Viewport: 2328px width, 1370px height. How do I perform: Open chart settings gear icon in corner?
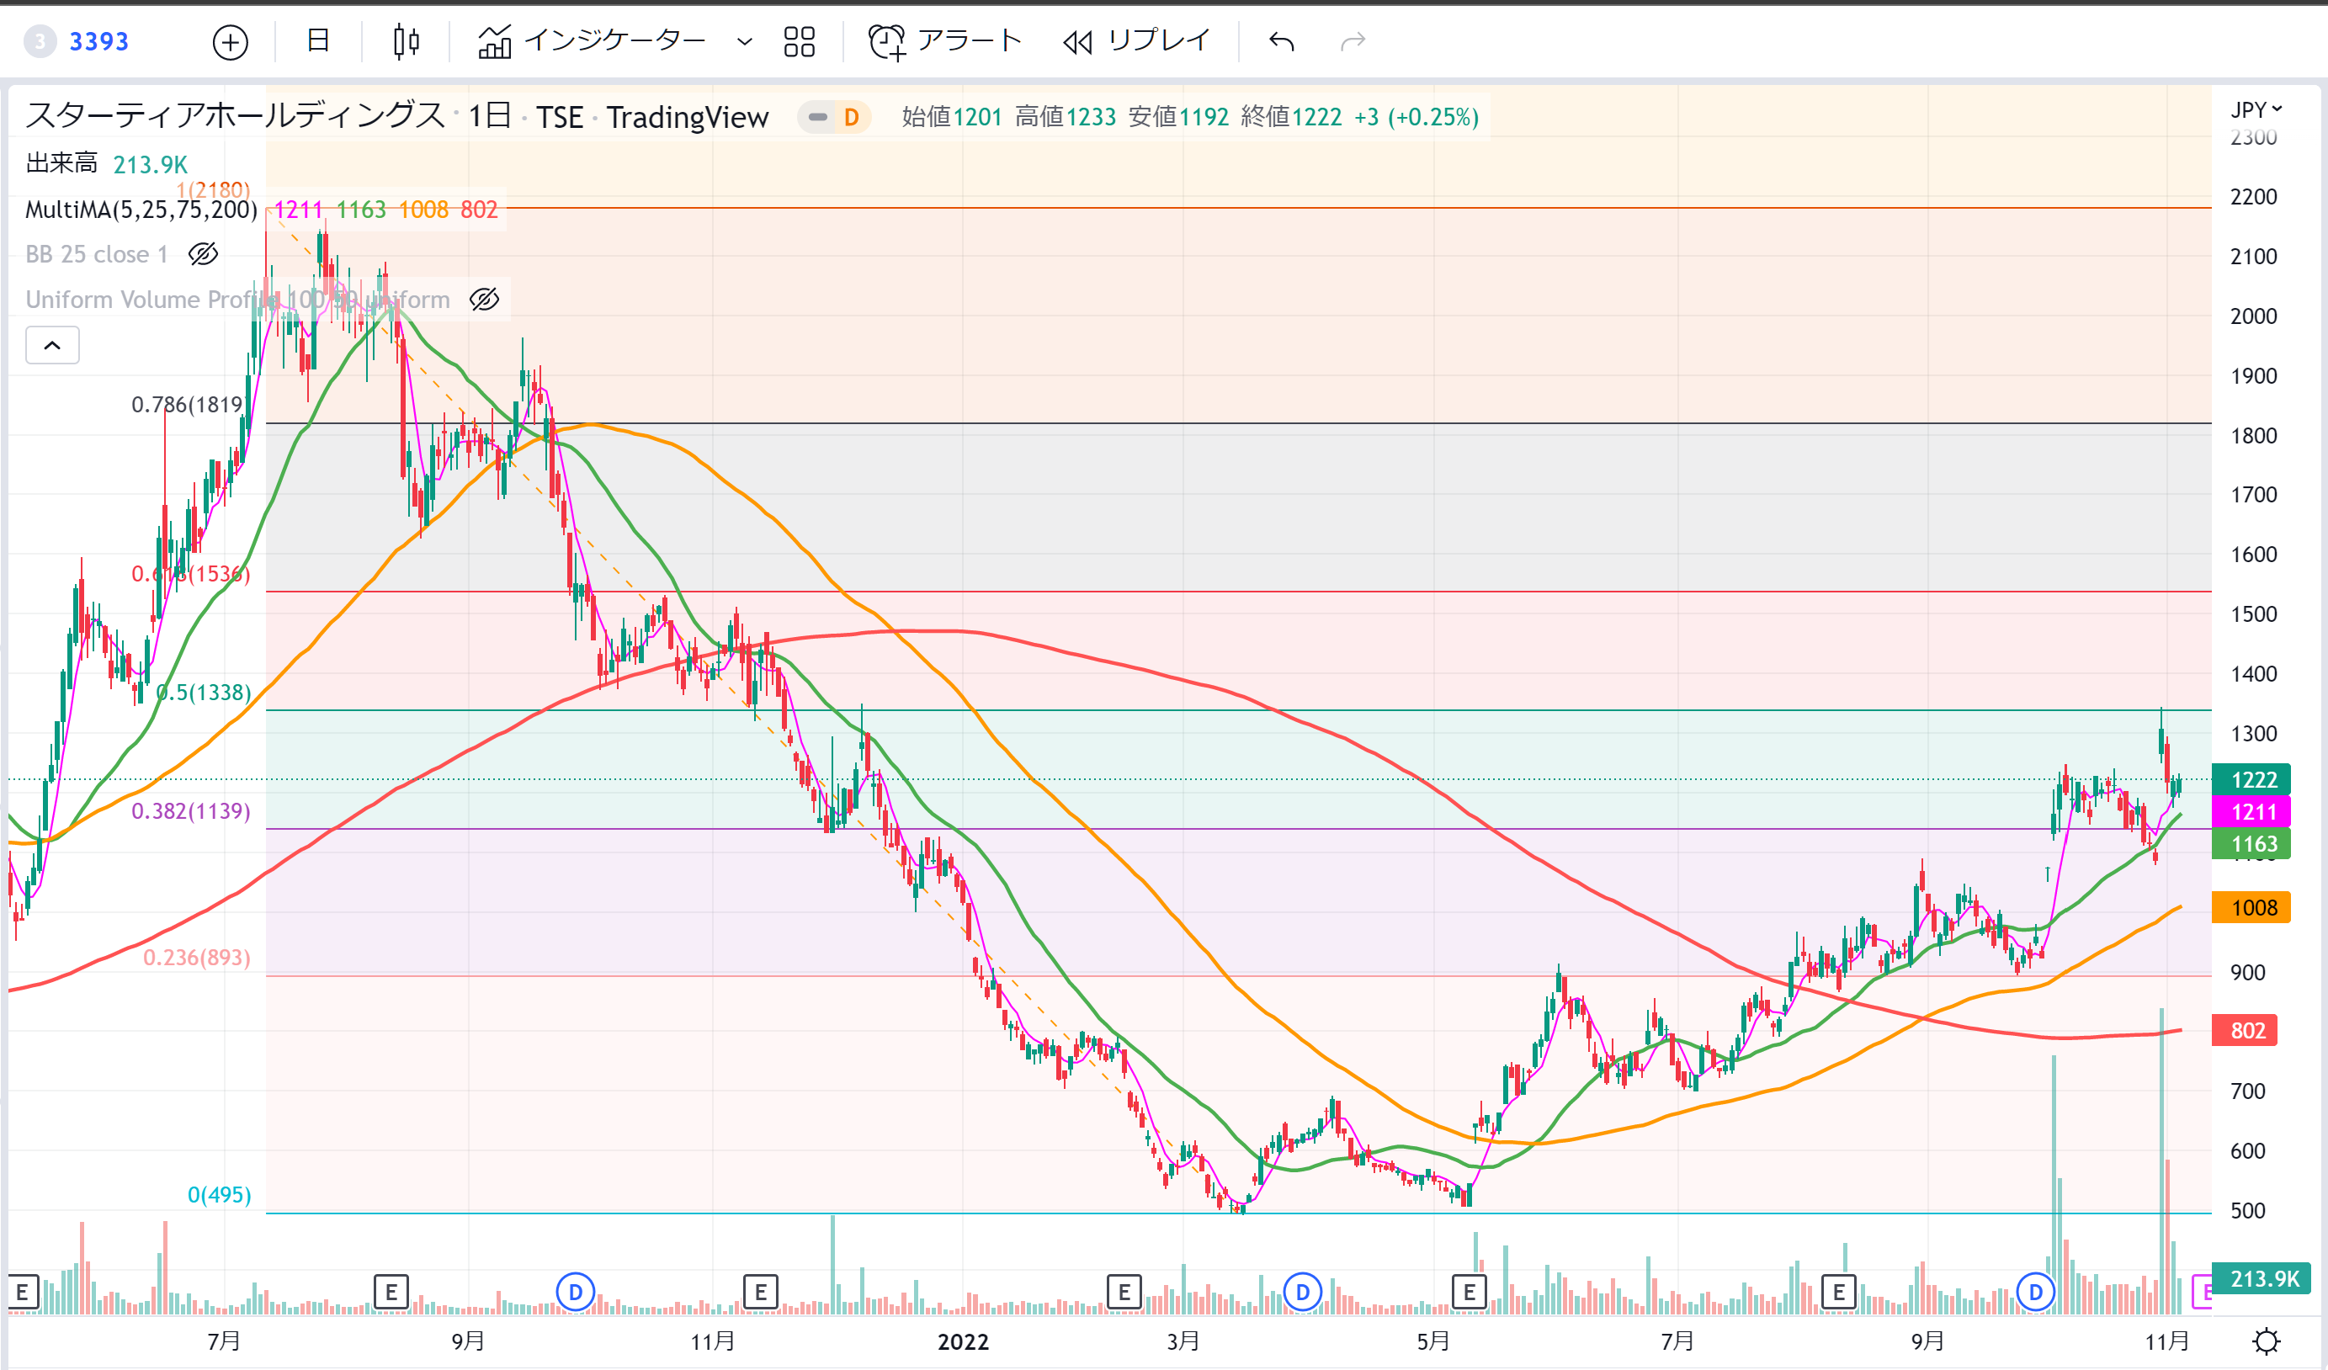click(x=2266, y=1341)
